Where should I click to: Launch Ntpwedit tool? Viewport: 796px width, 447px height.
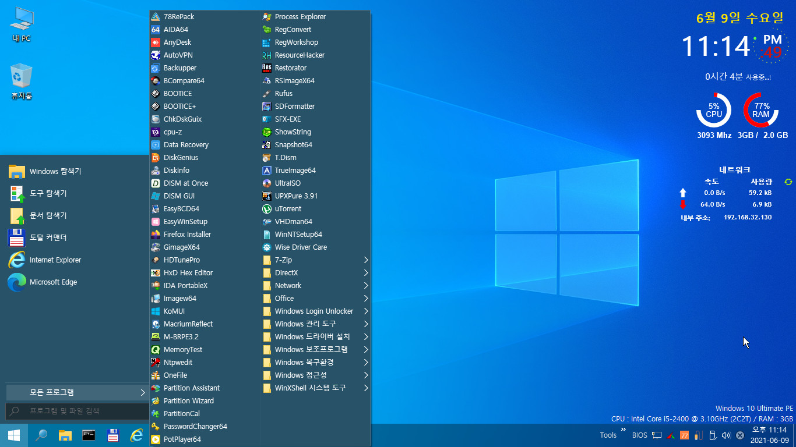coord(204,363)
